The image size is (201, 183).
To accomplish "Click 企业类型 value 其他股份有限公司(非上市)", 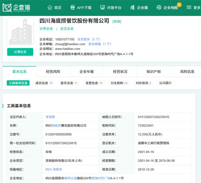I will 64,161.
